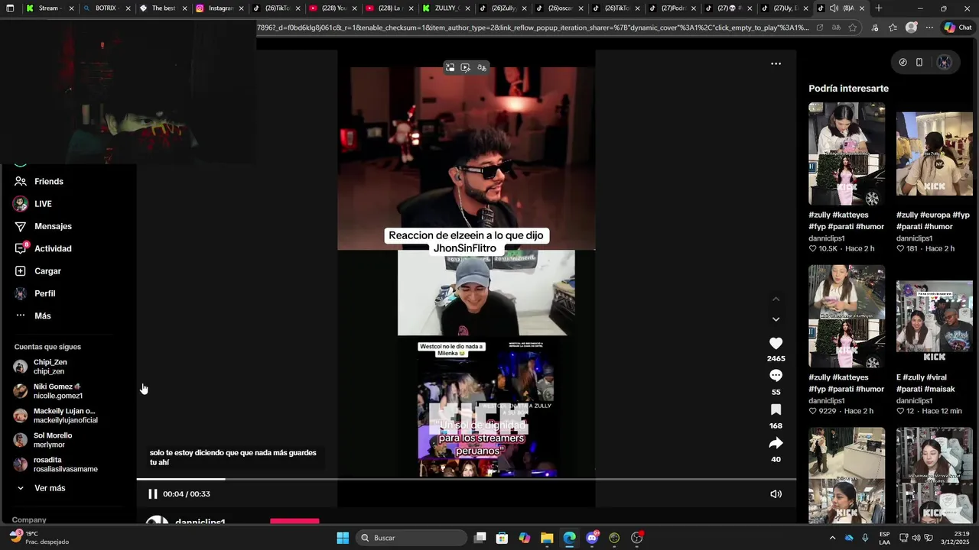
Task: Expand followed accounts with Ver más
Action: point(49,488)
